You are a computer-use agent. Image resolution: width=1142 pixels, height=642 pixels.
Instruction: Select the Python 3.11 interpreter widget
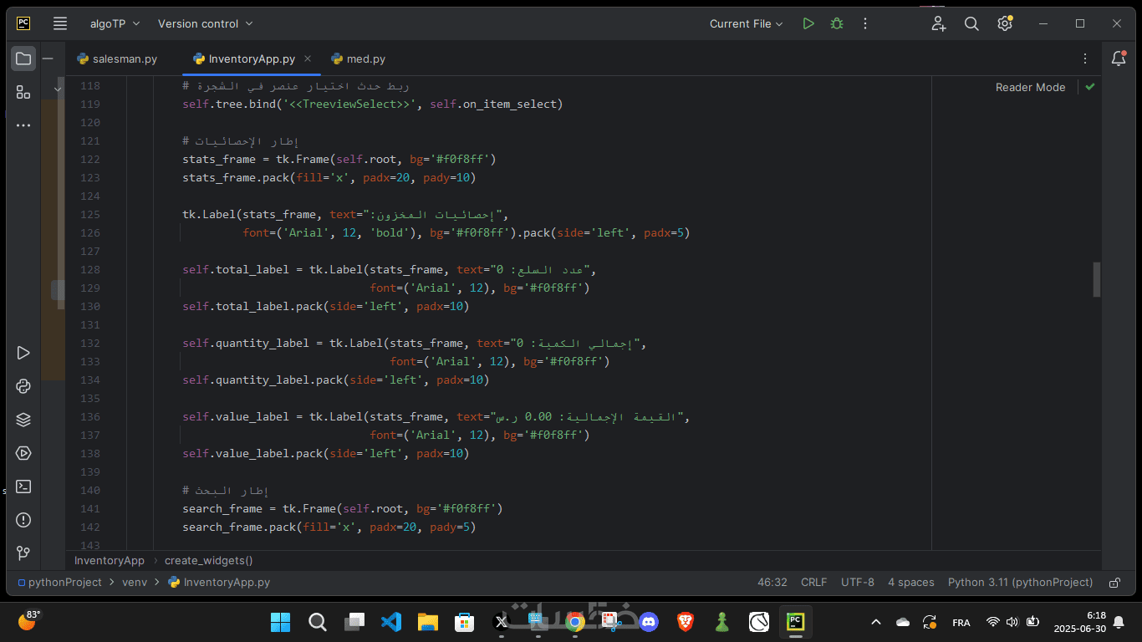click(1020, 583)
